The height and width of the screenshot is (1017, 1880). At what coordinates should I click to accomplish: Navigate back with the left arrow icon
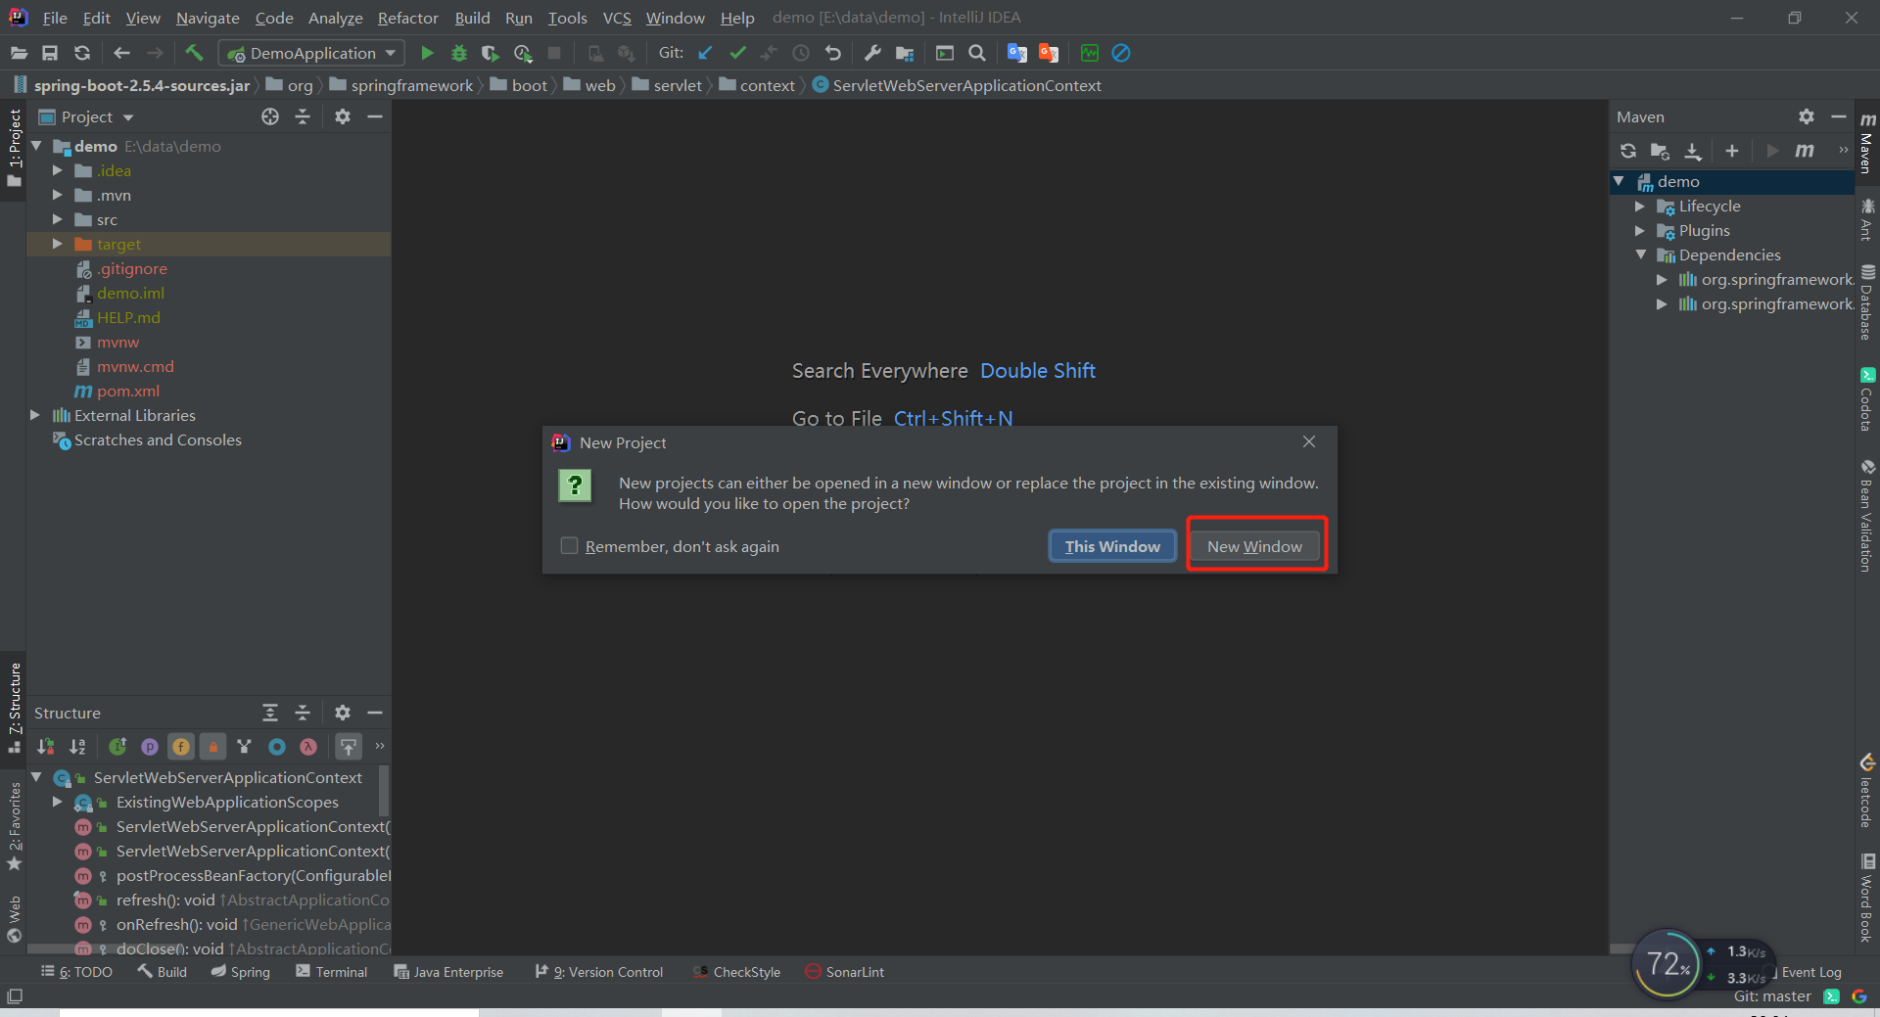tap(122, 53)
